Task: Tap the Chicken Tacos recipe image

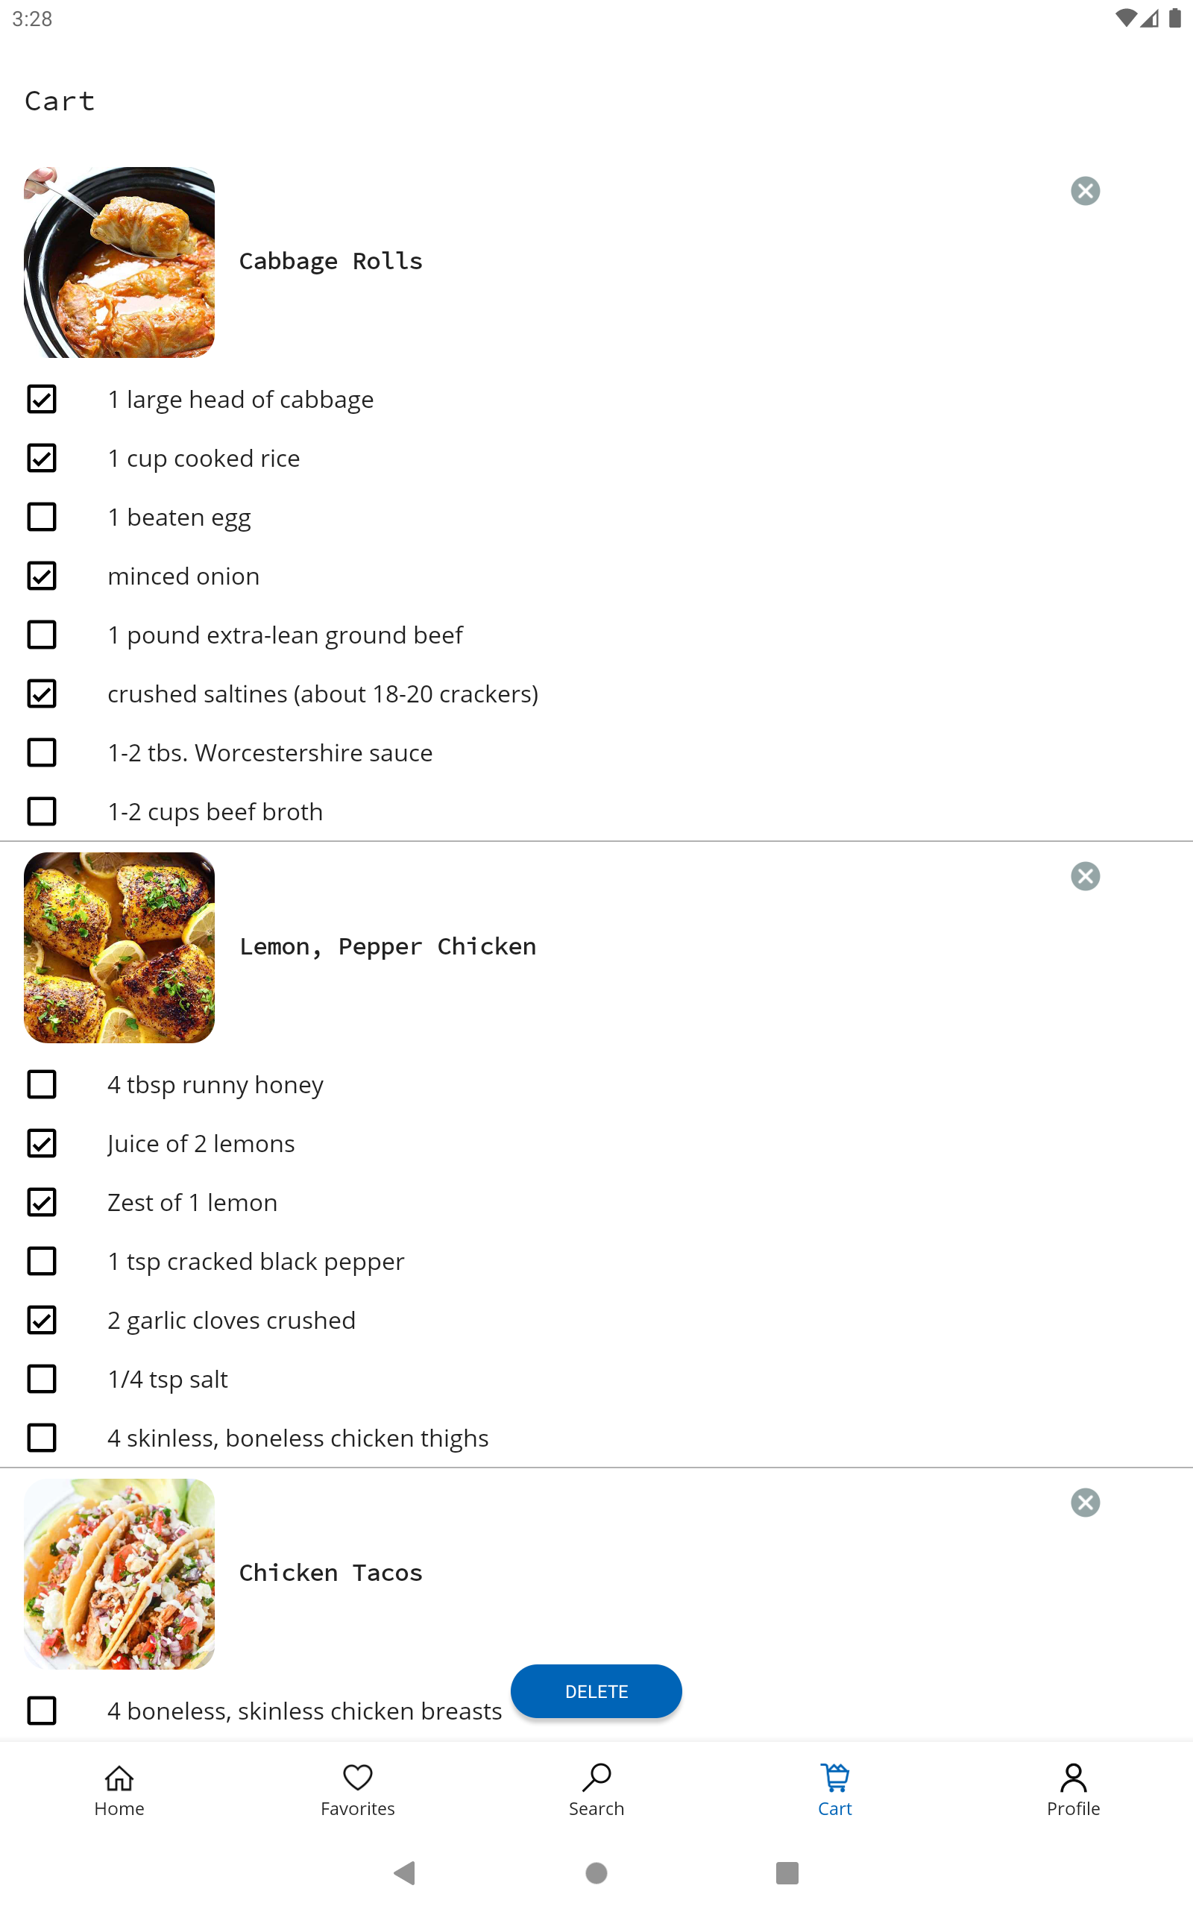Action: [119, 1573]
